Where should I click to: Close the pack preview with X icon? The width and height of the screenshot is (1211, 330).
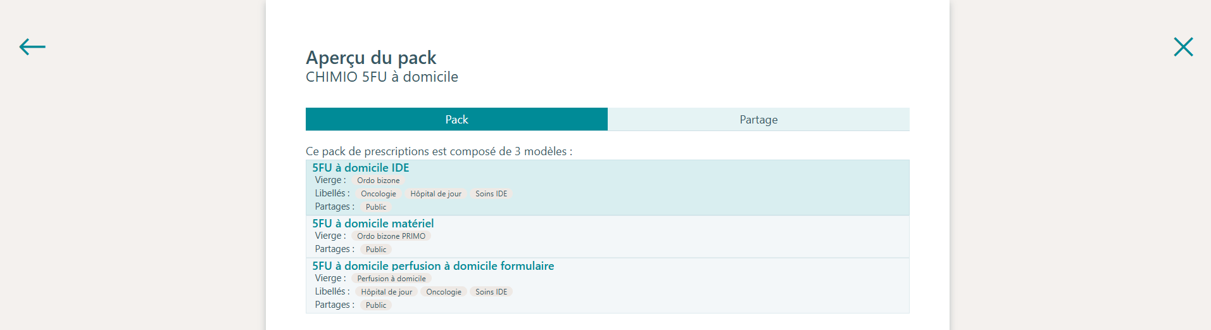[x=1183, y=47]
